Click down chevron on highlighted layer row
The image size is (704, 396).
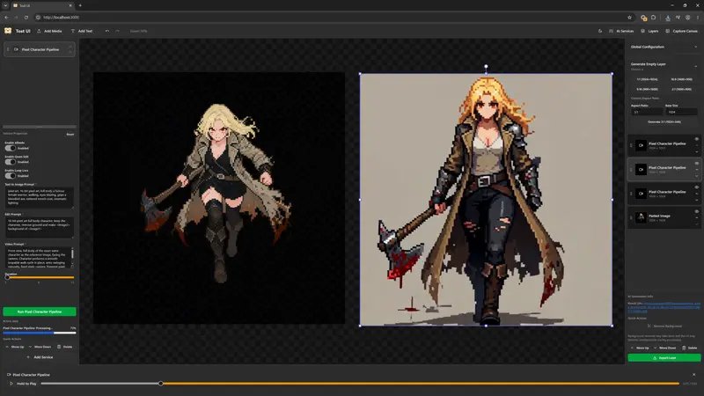tap(697, 176)
